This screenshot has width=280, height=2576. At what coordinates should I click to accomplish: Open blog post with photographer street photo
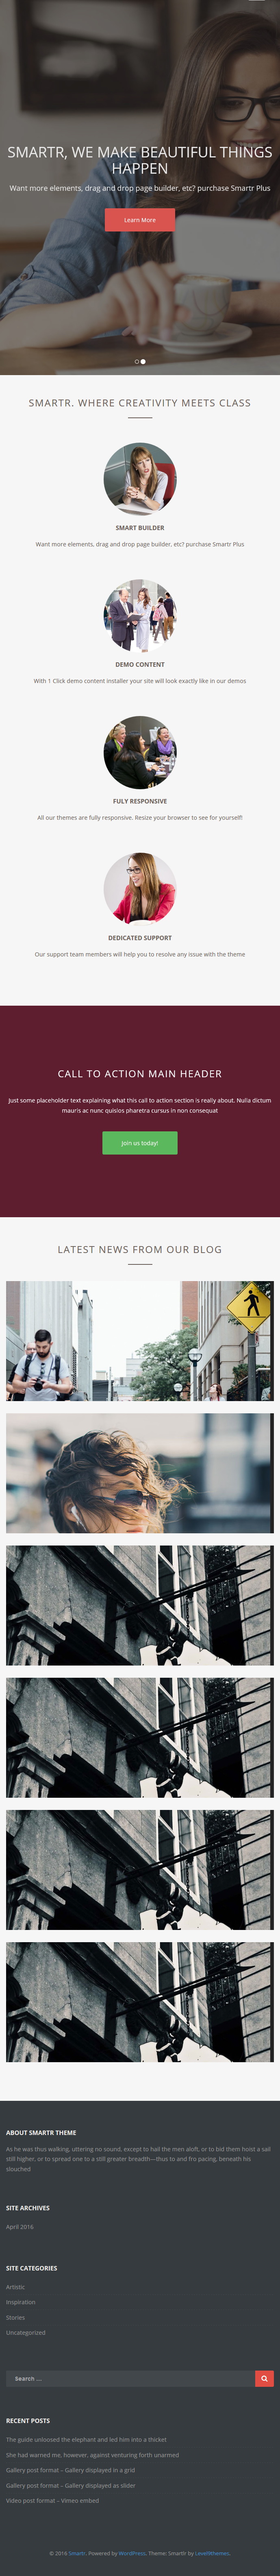(140, 1341)
